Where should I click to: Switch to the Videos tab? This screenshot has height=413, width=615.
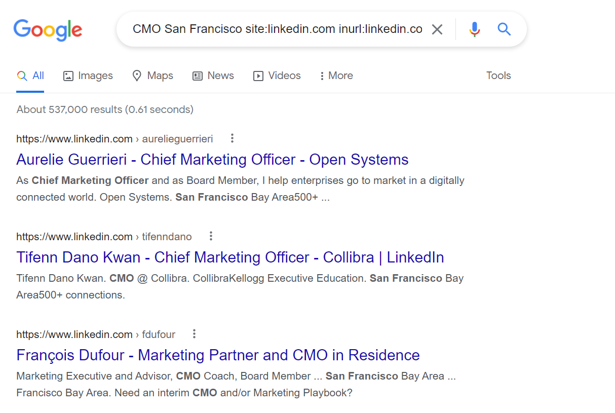[x=277, y=76]
